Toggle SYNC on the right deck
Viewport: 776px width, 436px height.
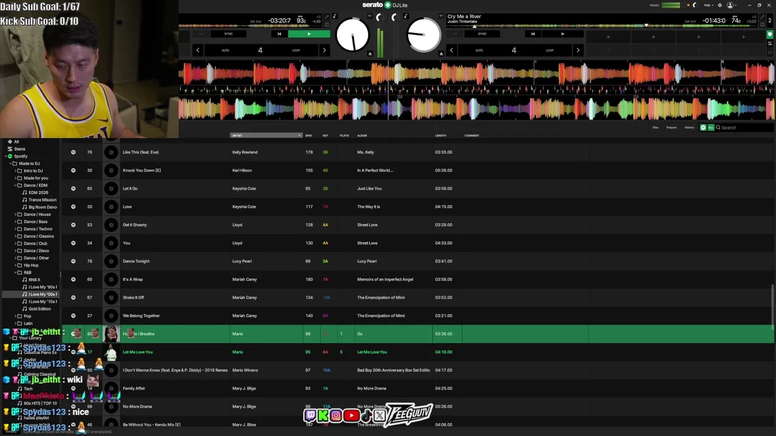[x=482, y=34]
